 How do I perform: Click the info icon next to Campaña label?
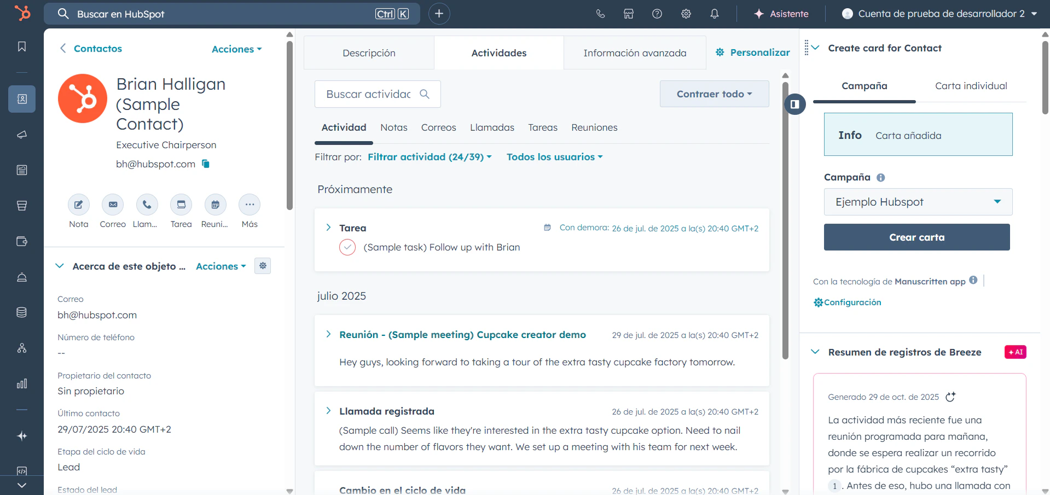tap(880, 177)
